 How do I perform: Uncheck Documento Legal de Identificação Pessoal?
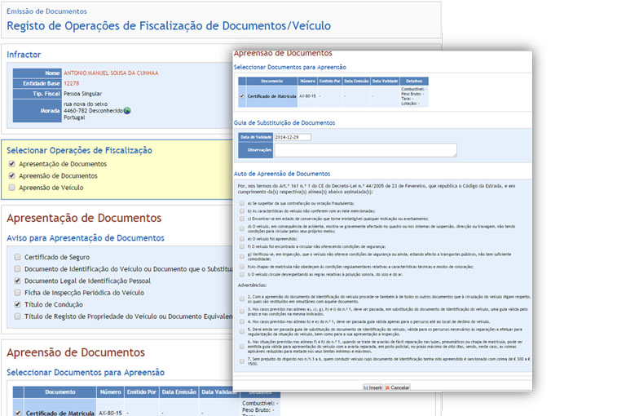pos(17,281)
